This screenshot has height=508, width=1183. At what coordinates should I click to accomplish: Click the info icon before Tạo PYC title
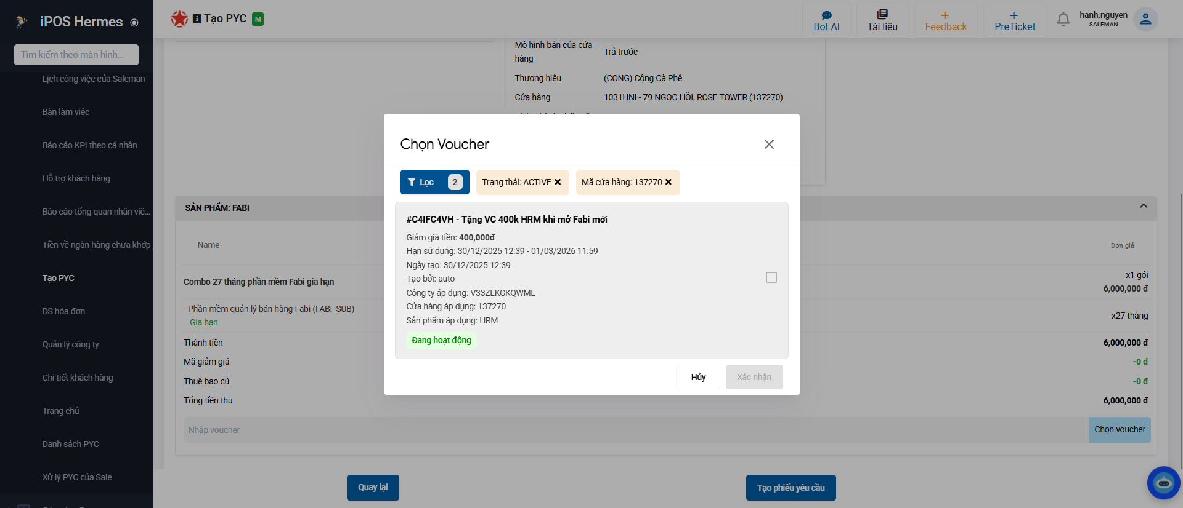pyautogui.click(x=197, y=18)
